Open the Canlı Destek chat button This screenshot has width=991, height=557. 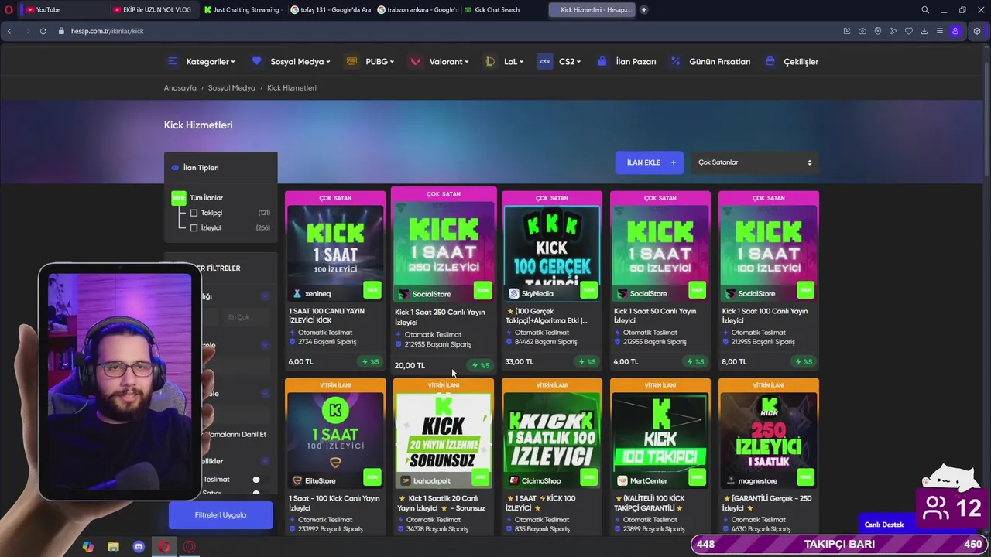[x=884, y=525]
